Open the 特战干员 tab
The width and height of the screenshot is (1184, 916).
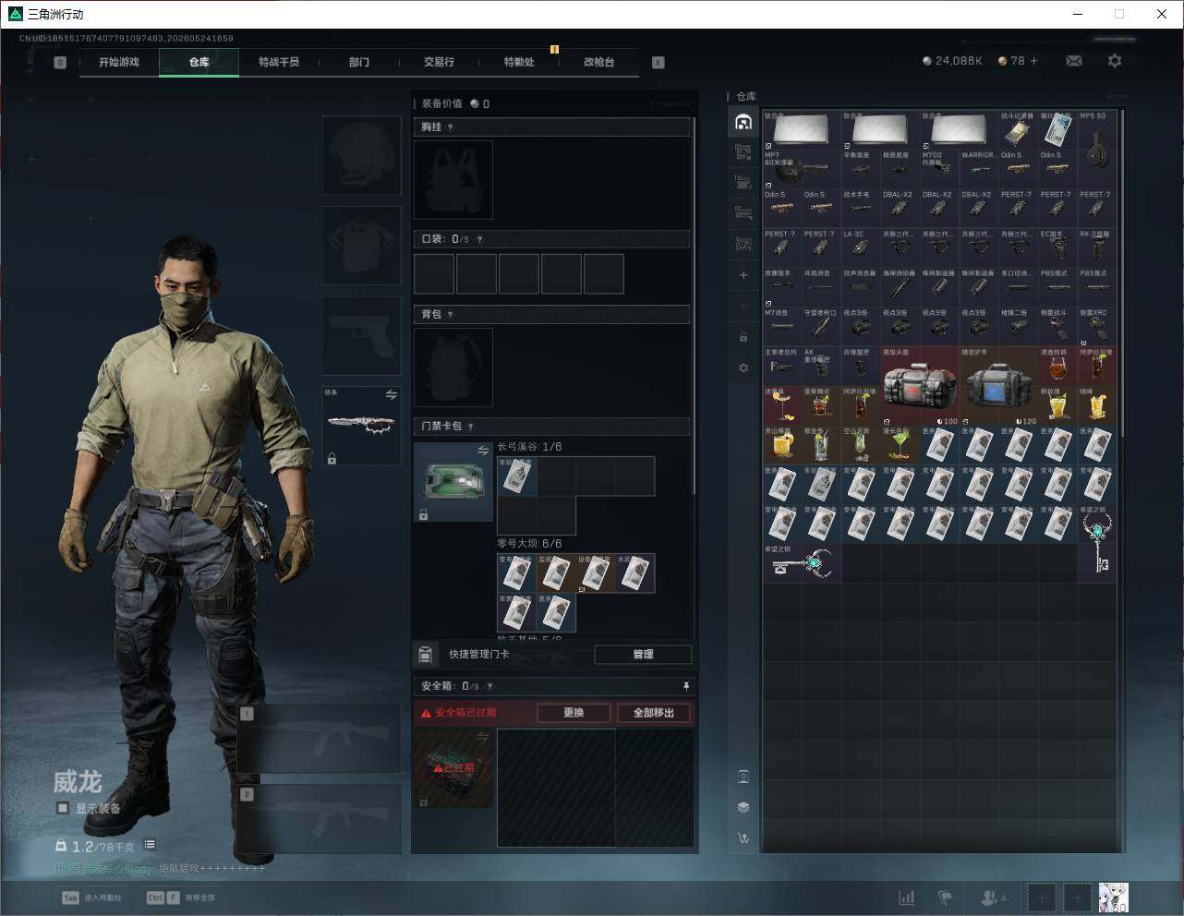pyautogui.click(x=279, y=62)
